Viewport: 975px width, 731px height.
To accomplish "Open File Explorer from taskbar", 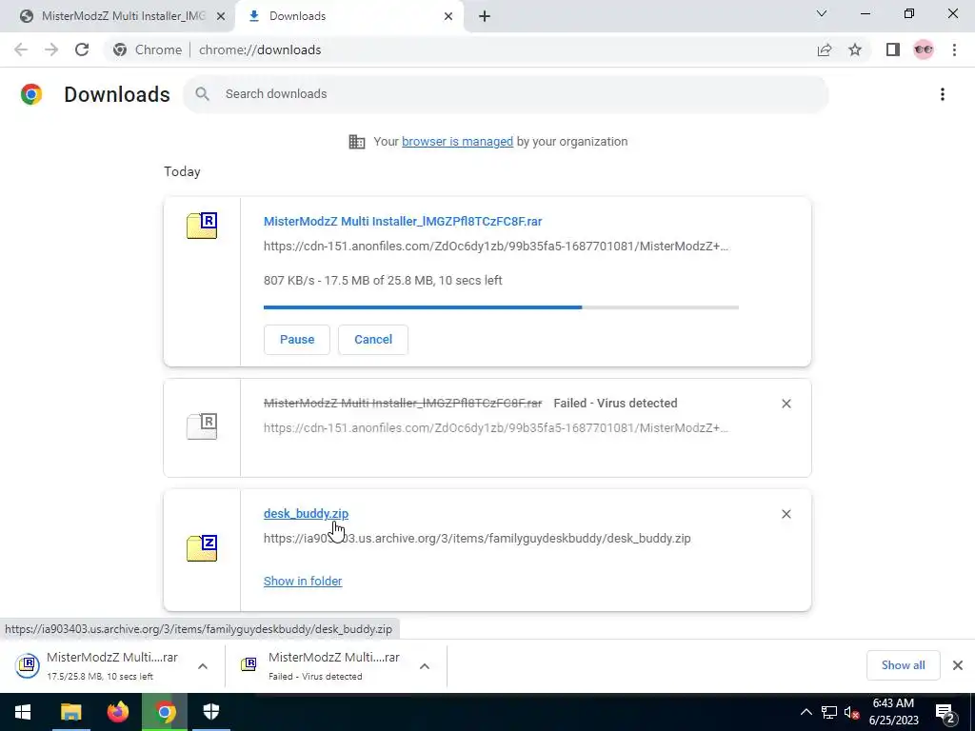I will (x=70, y=712).
